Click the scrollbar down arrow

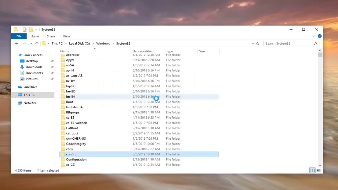[320, 165]
